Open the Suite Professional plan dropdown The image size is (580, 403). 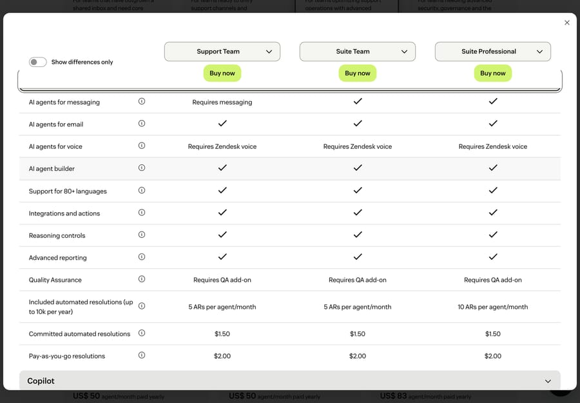tap(493, 52)
